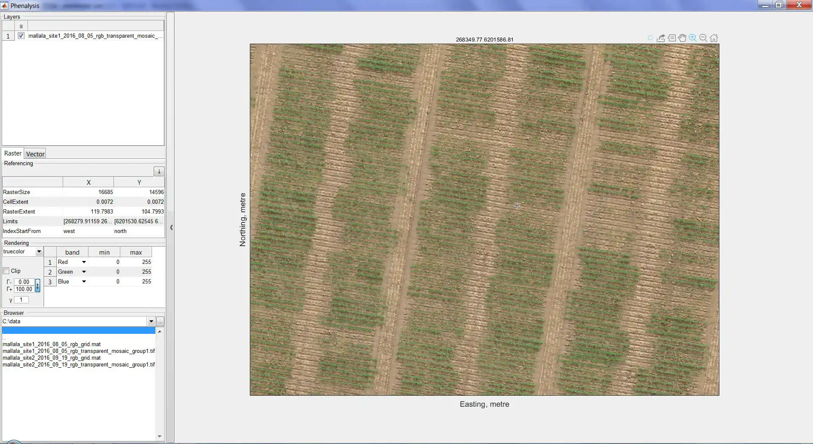
Task: Select mallala_site2 transparent_mosaic_group1.tif file
Action: tap(79, 365)
